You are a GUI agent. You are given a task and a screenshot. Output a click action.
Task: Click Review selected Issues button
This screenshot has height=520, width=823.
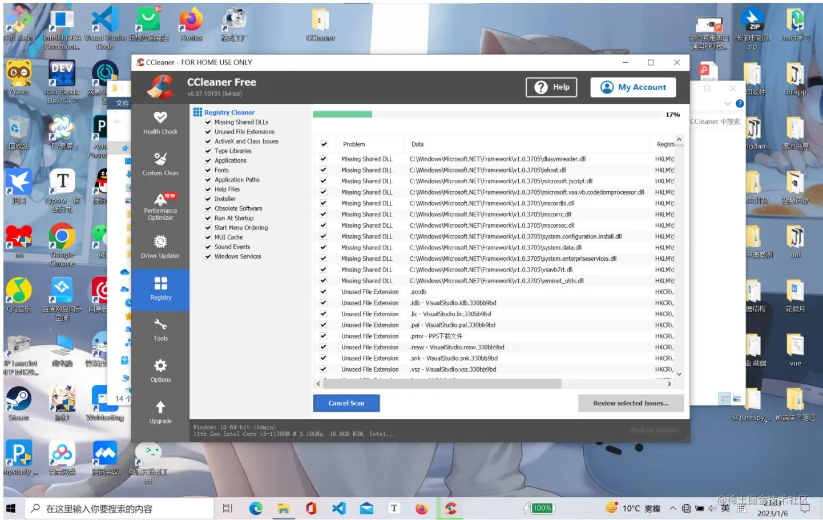631,403
